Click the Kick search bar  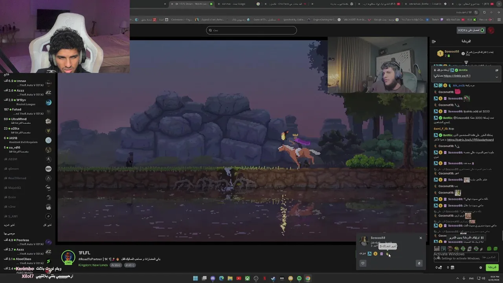(251, 30)
